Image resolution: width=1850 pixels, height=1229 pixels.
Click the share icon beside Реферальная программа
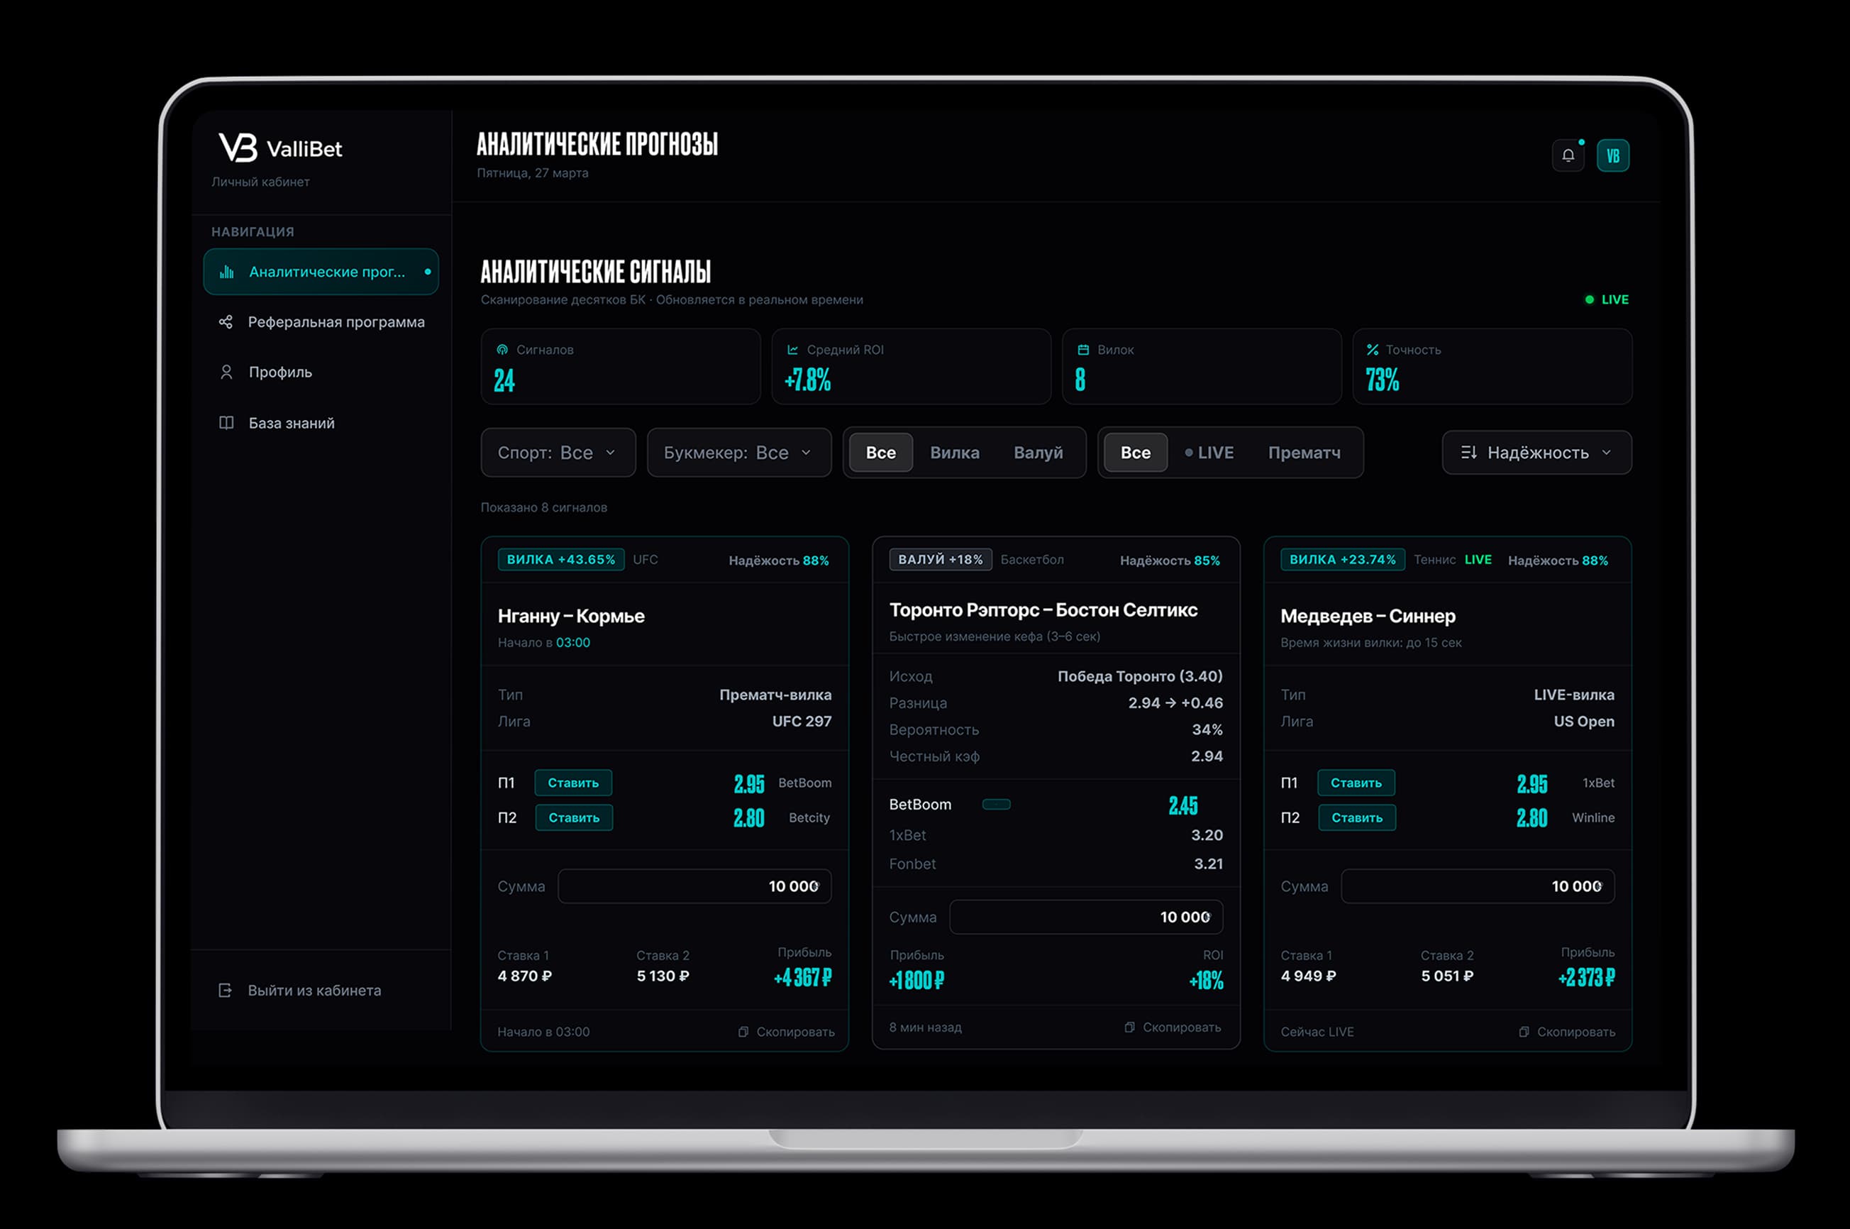(226, 322)
